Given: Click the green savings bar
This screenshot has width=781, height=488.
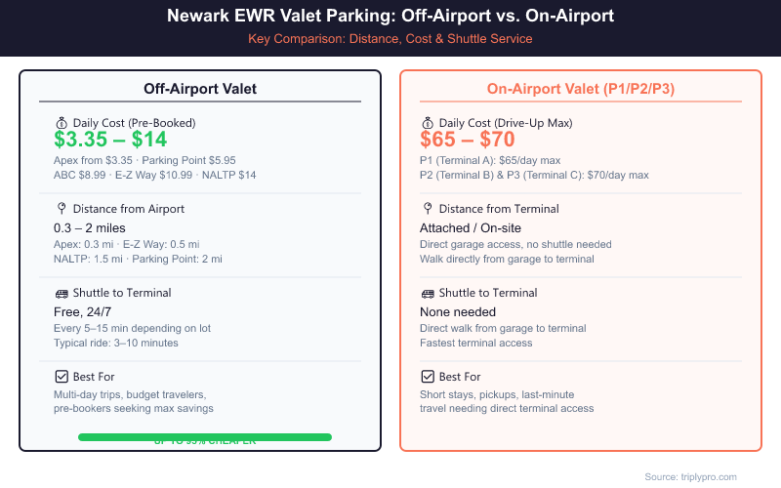Looking at the screenshot, I should [205, 437].
